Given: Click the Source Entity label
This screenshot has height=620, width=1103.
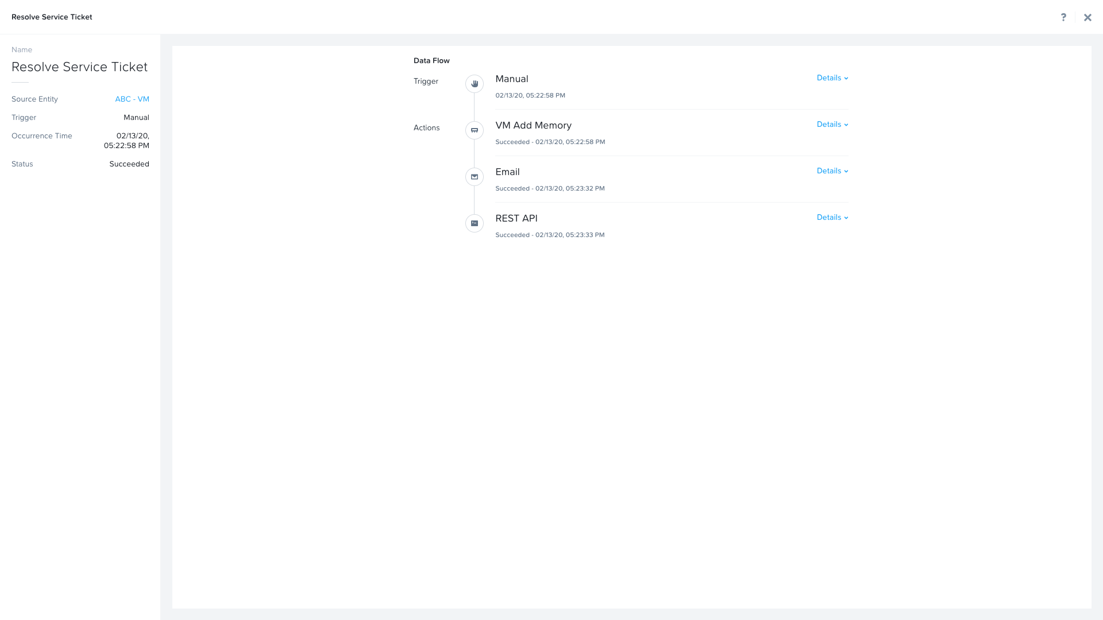Looking at the screenshot, I should (34, 99).
